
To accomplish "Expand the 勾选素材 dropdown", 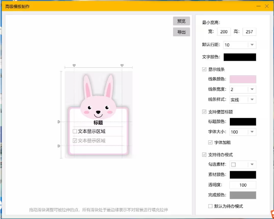I will click(x=251, y=164).
